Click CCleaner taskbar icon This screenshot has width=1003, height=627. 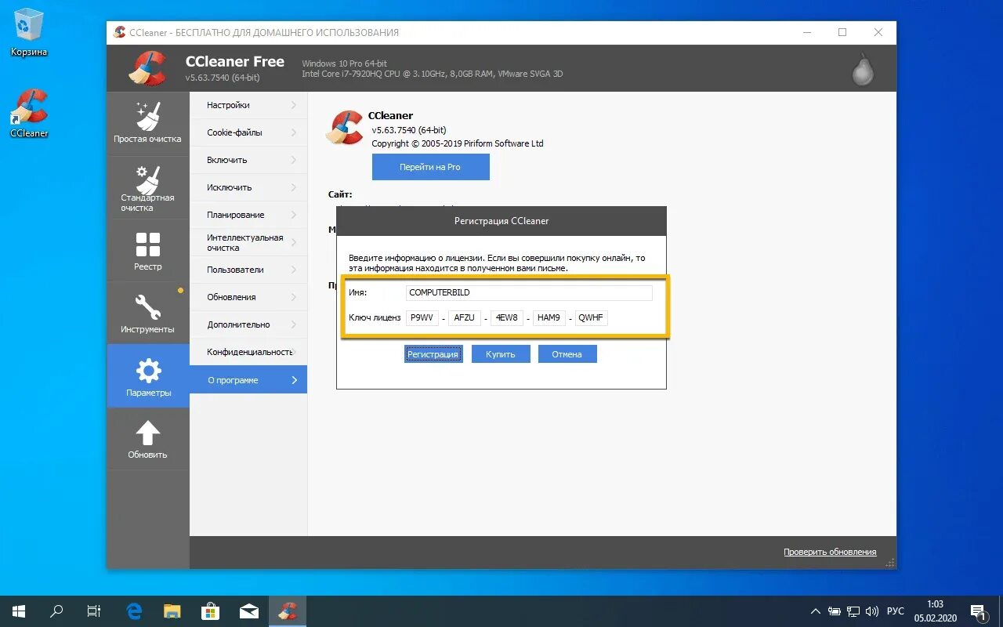coord(288,611)
